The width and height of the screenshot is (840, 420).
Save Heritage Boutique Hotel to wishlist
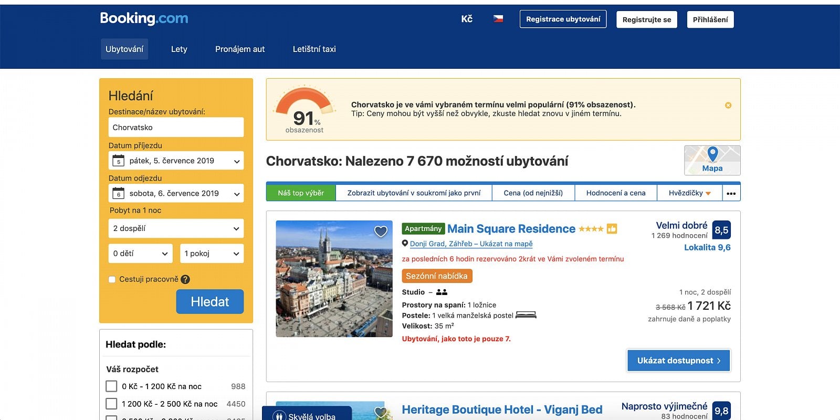[x=381, y=412]
